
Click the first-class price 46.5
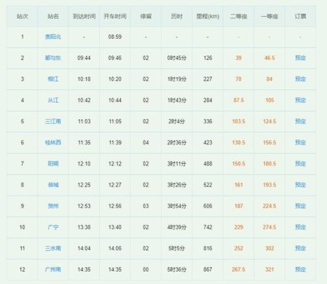click(269, 58)
